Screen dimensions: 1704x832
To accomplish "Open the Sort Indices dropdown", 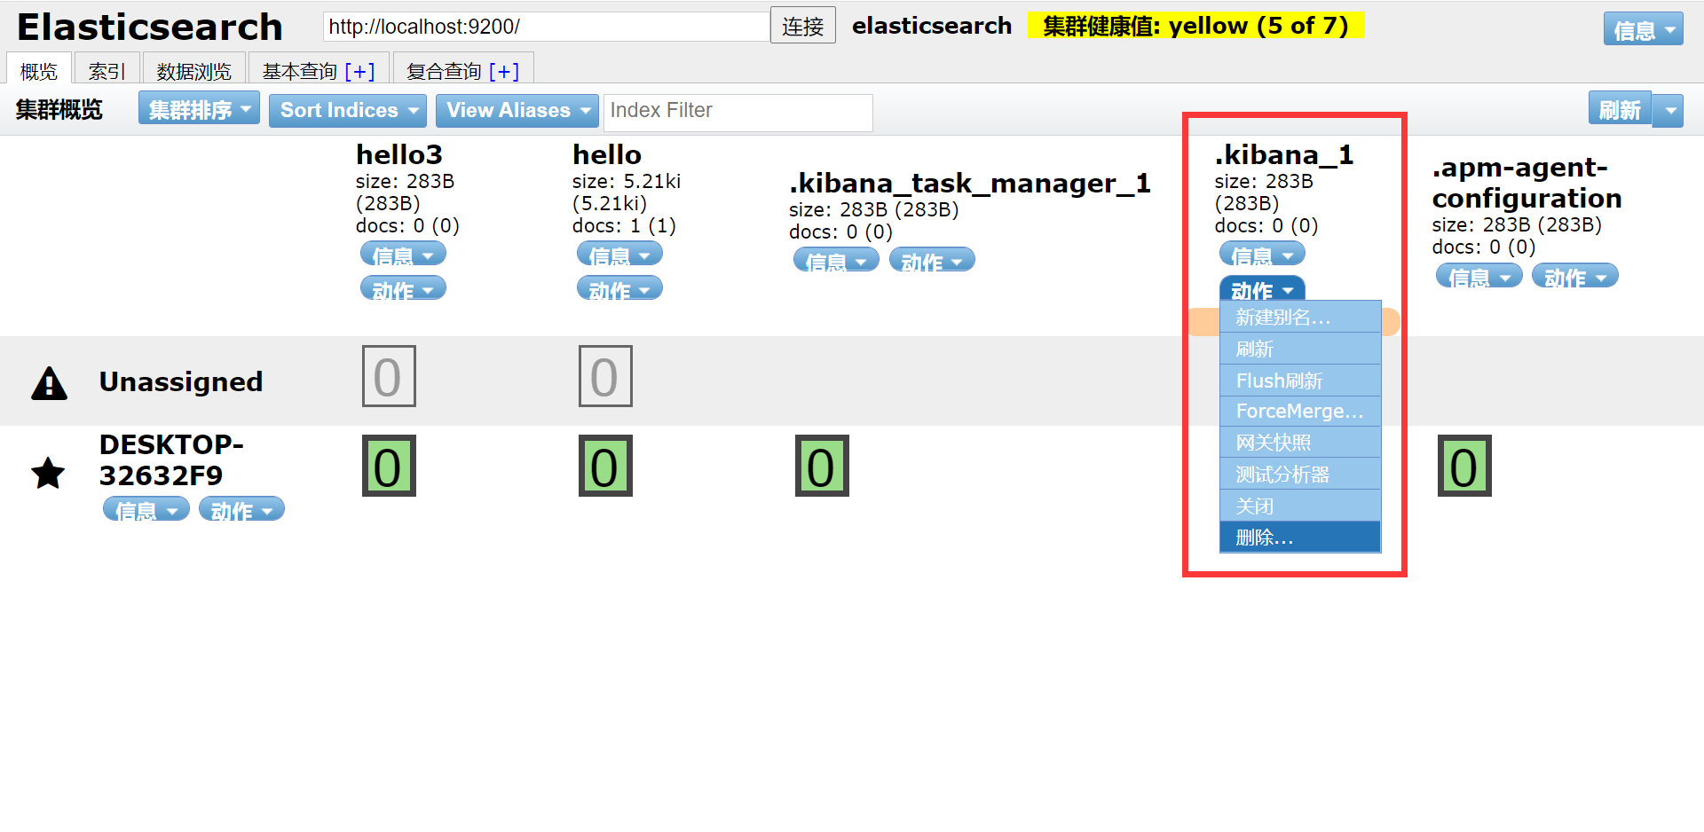I will [x=348, y=110].
